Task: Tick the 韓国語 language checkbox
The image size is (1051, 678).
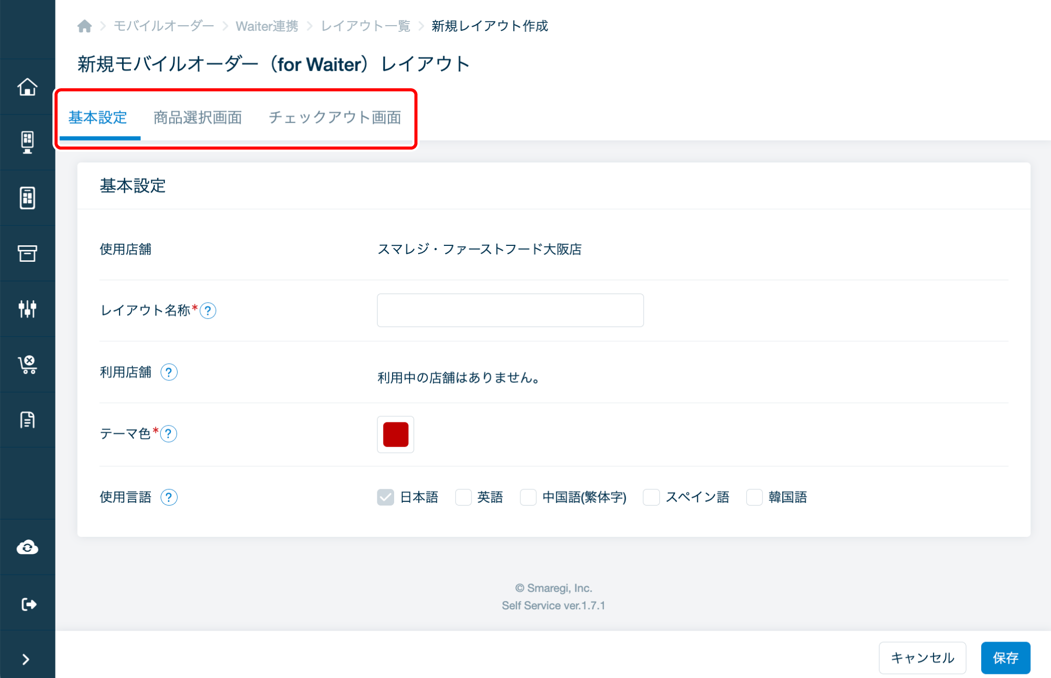Action: click(x=754, y=497)
